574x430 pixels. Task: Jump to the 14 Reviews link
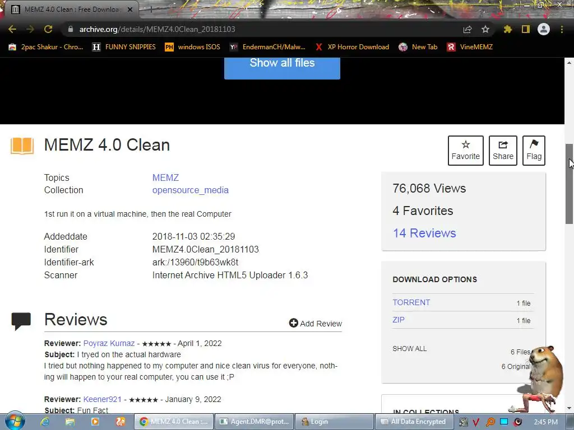[424, 233]
